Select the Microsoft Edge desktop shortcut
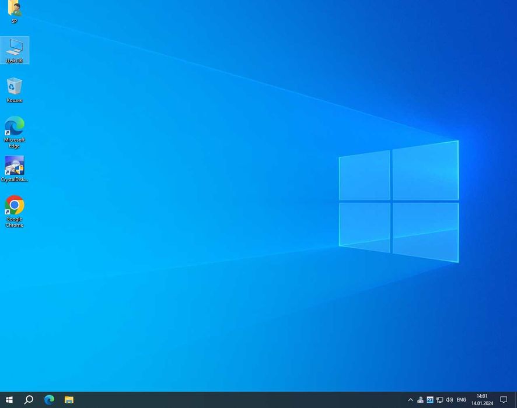The width and height of the screenshot is (517, 408). pos(15,132)
